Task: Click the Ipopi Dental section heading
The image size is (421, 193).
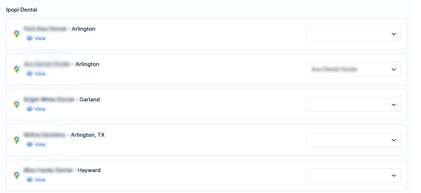Action: pyautogui.click(x=22, y=10)
